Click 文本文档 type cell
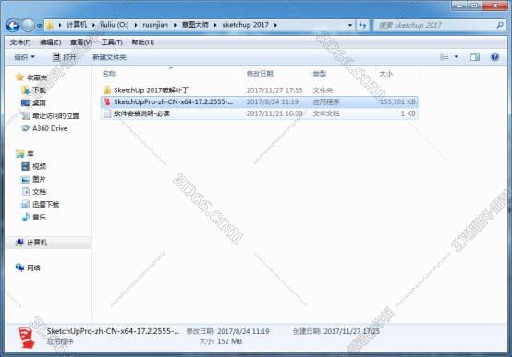 (x=326, y=113)
